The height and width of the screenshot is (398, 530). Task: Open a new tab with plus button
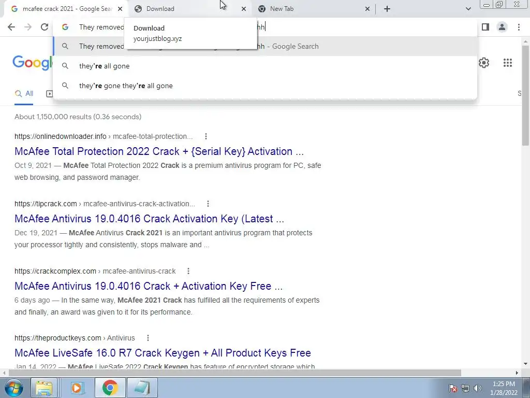click(x=387, y=9)
